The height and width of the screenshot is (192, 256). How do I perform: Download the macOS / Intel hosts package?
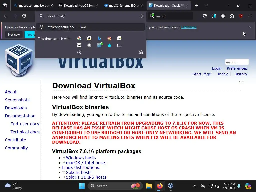86,163
